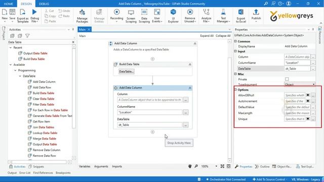The image size is (324, 182).
Task: Select Filter Data Table activity
Action: [44, 105]
